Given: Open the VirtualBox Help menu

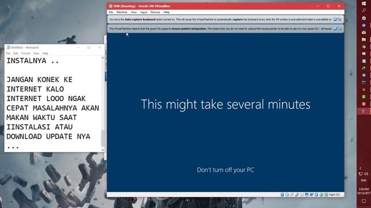Looking at the screenshot, I should 166,12.
